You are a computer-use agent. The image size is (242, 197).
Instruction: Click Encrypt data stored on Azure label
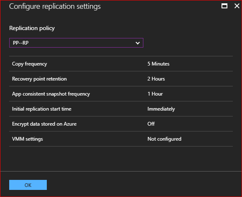[x=44, y=124]
